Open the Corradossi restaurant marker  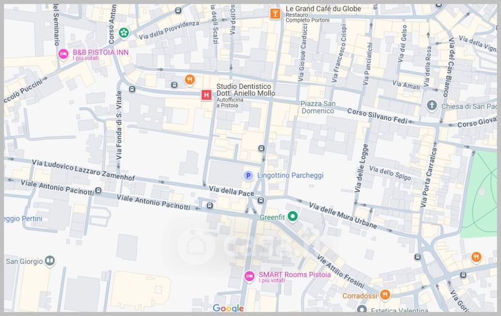click(x=385, y=295)
